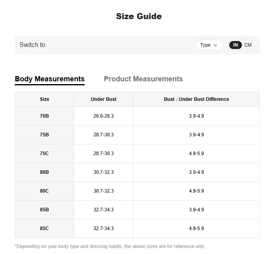The width and height of the screenshot is (271, 254).
Task: Select the Body Measurements tab
Action: click(x=50, y=79)
